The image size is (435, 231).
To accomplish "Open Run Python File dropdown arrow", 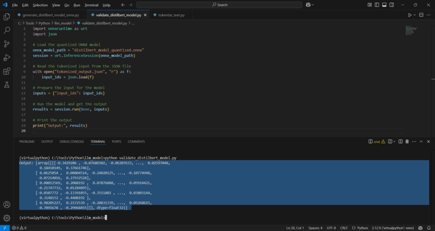I will [415, 15].
